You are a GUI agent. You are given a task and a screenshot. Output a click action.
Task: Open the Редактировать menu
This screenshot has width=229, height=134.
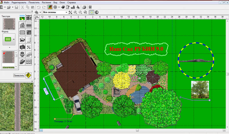[19, 3]
